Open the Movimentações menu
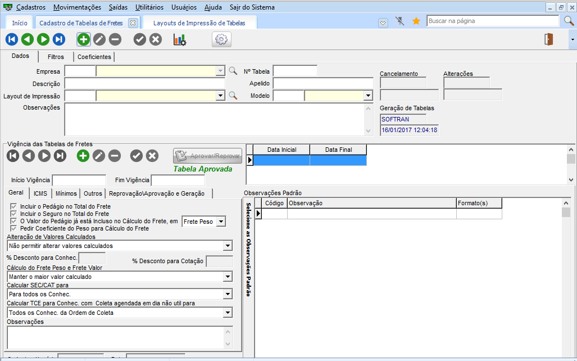 78,7
